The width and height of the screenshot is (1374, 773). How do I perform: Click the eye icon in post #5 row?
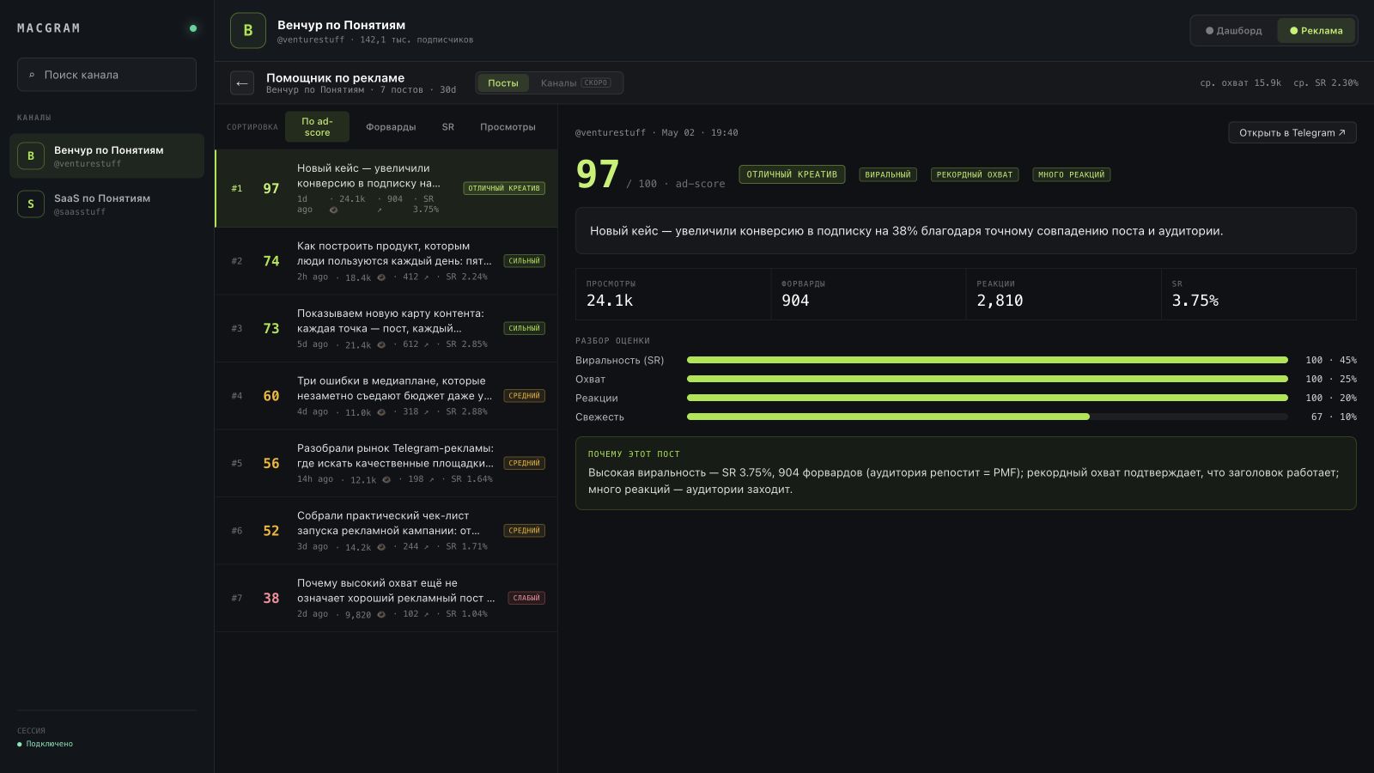pos(386,480)
